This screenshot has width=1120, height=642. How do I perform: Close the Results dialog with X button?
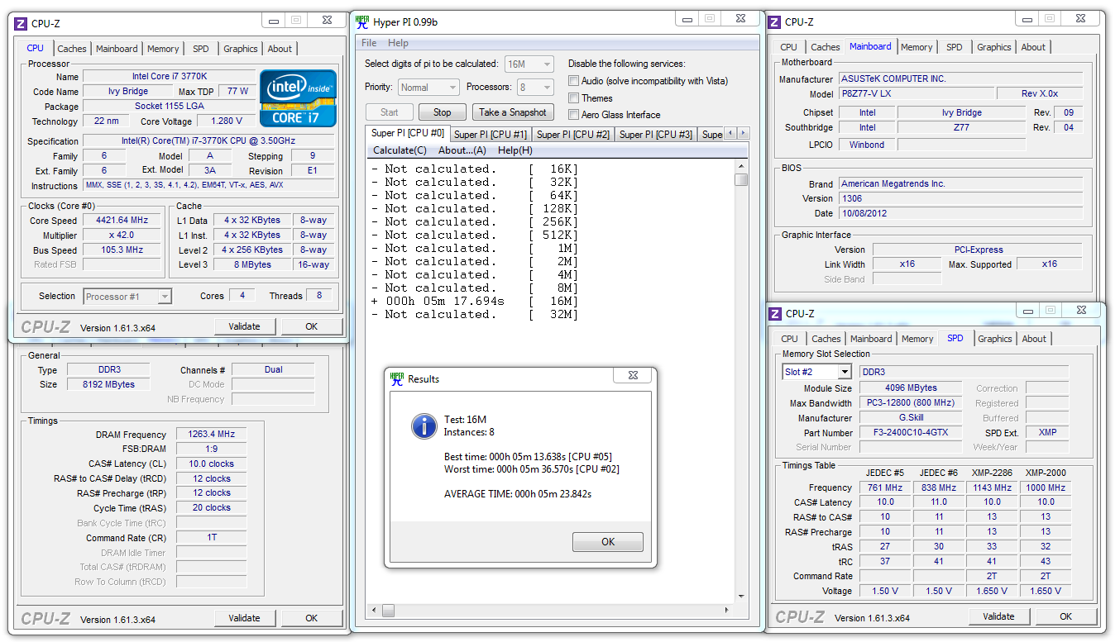coord(632,376)
